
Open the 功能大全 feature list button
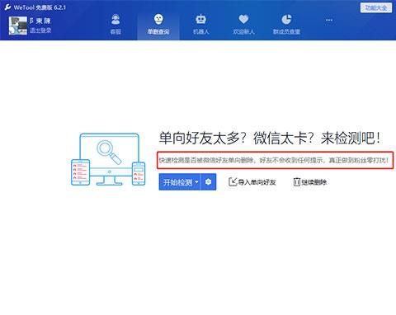[x=376, y=7]
